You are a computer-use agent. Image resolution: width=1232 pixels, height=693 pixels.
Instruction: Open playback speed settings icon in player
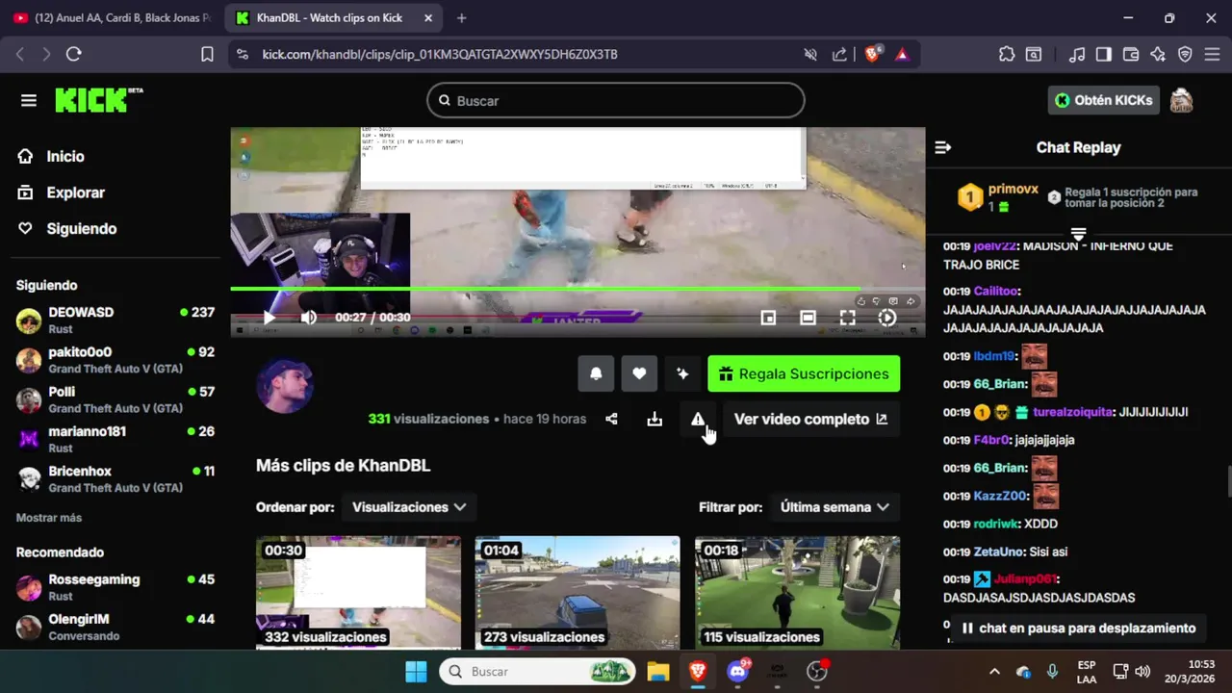(x=887, y=318)
